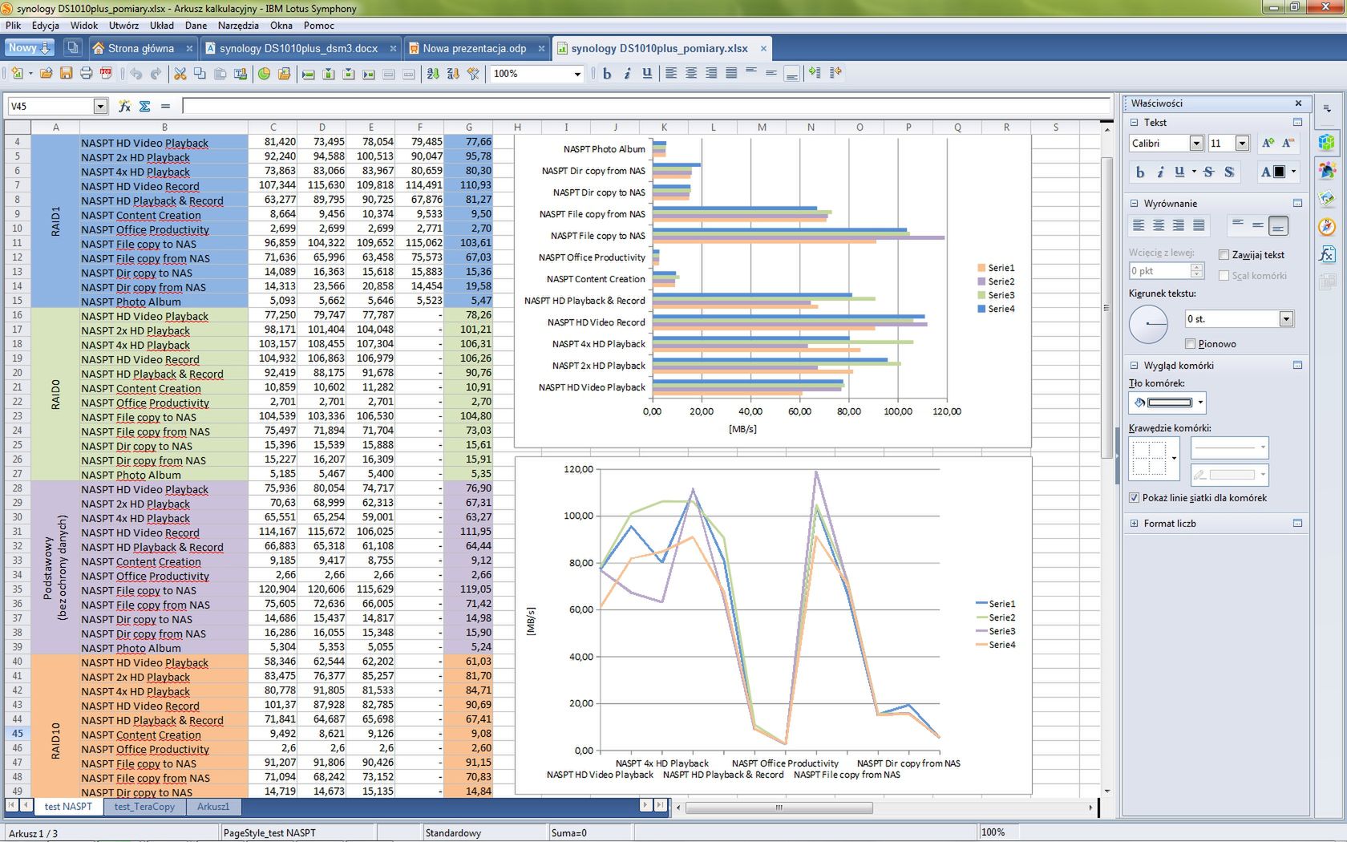Screen dimensions: 1347x842
Task: Toggle underline in the main toolbar
Action: click(647, 73)
